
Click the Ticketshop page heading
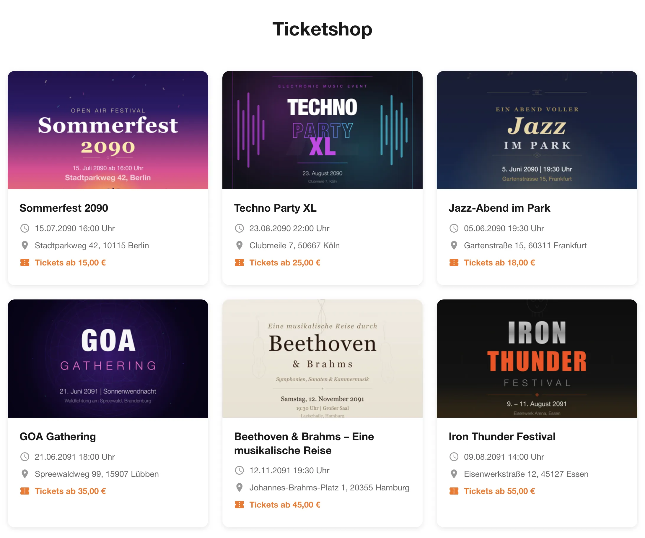click(322, 29)
